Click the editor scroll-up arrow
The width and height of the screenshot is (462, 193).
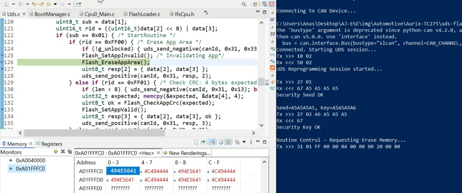(261, 22)
